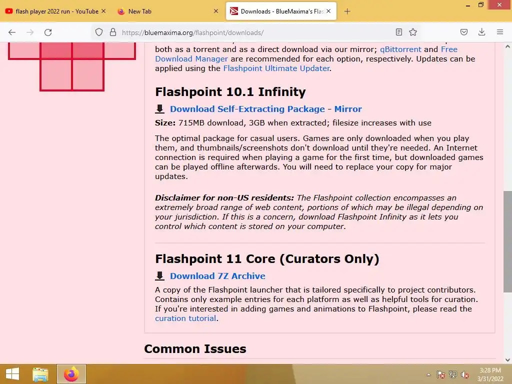This screenshot has height=384, width=512.
Task: Open a new tab with the plus button
Action: [x=347, y=11]
